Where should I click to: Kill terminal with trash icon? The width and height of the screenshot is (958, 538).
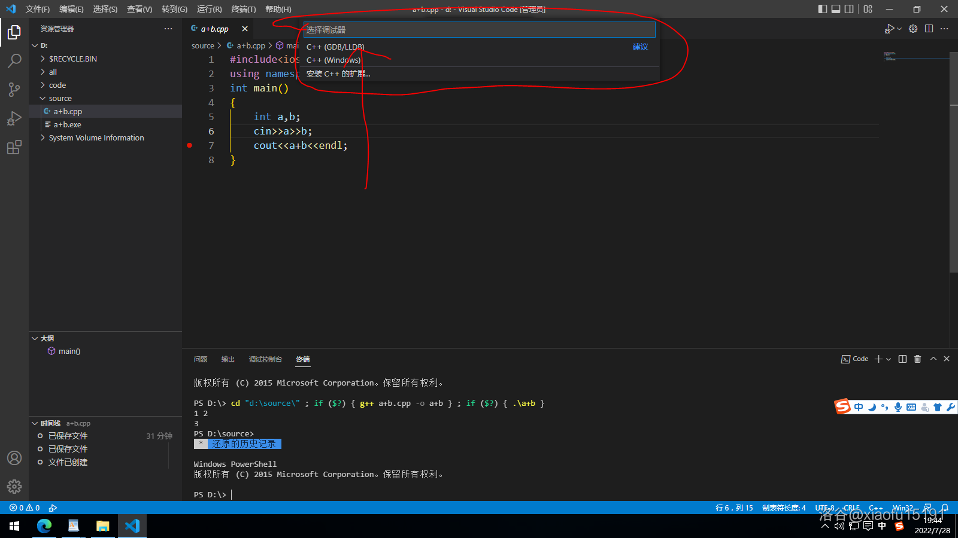click(917, 359)
